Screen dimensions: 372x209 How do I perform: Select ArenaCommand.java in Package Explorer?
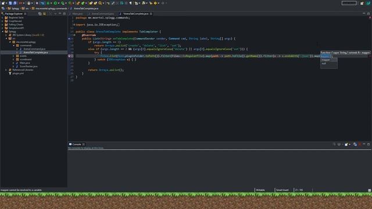34,49
